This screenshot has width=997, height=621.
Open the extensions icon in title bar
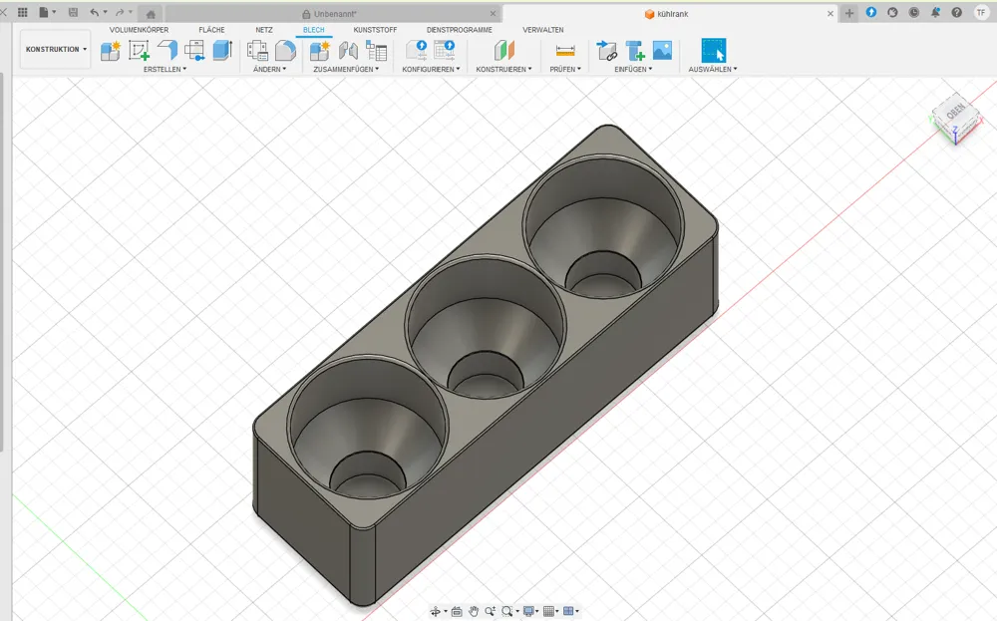pyautogui.click(x=871, y=12)
